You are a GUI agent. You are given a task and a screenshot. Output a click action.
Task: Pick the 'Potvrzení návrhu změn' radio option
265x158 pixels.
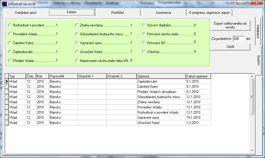click(x=144, y=34)
